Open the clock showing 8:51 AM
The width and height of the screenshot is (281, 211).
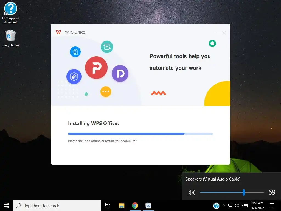(257, 206)
